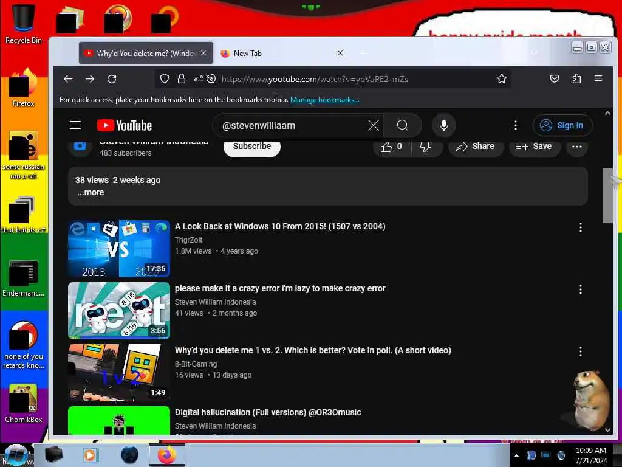Open the Windows Start button
622x467 pixels.
(16, 455)
